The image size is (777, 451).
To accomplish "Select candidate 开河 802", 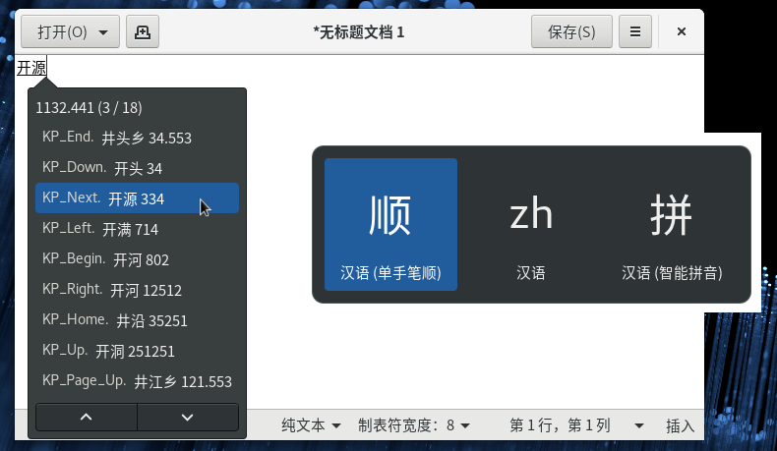I will [138, 259].
